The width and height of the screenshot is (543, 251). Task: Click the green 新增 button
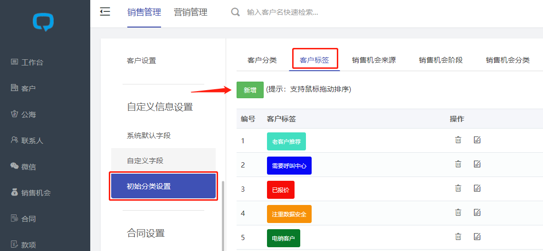pyautogui.click(x=250, y=90)
